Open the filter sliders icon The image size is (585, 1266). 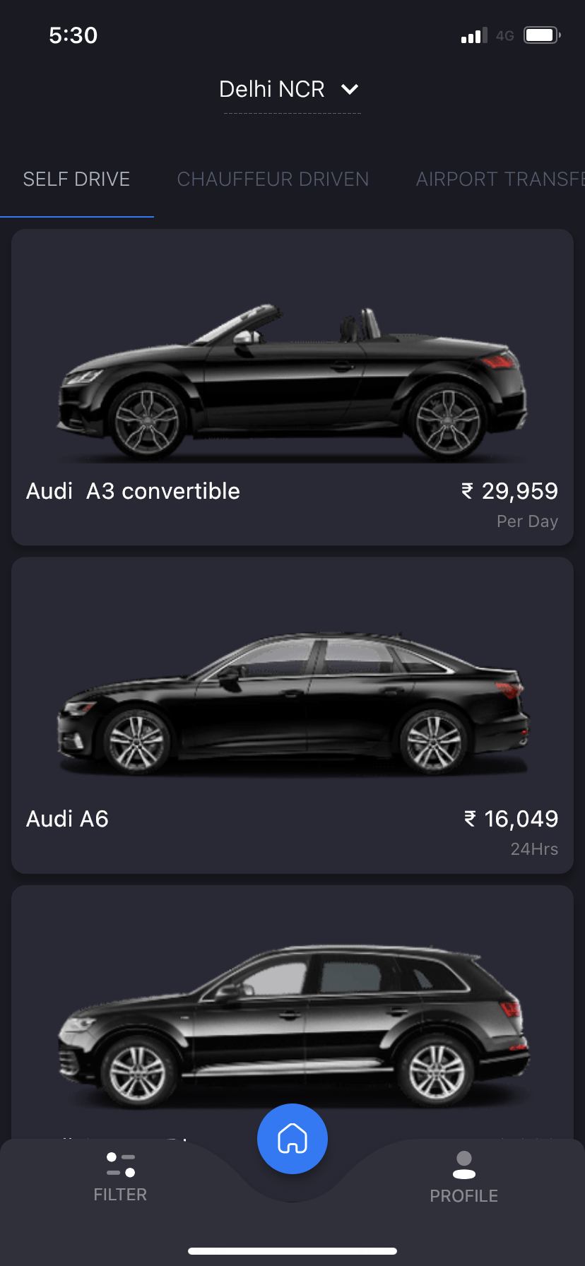tap(121, 1165)
